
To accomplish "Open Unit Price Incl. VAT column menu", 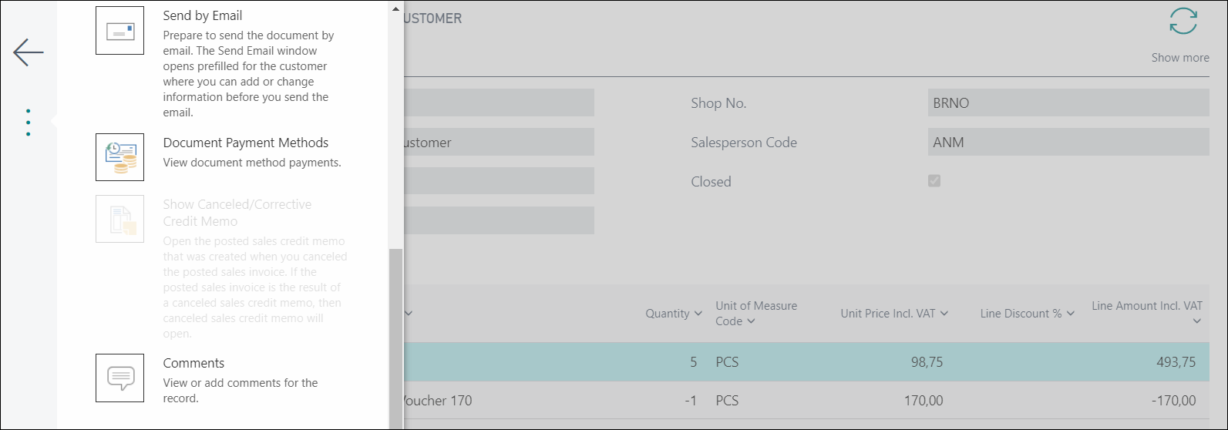I will (944, 314).
